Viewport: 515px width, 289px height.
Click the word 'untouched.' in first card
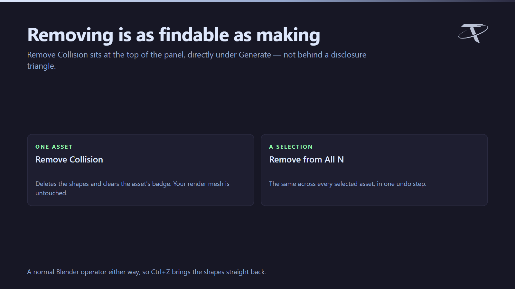tap(51, 193)
